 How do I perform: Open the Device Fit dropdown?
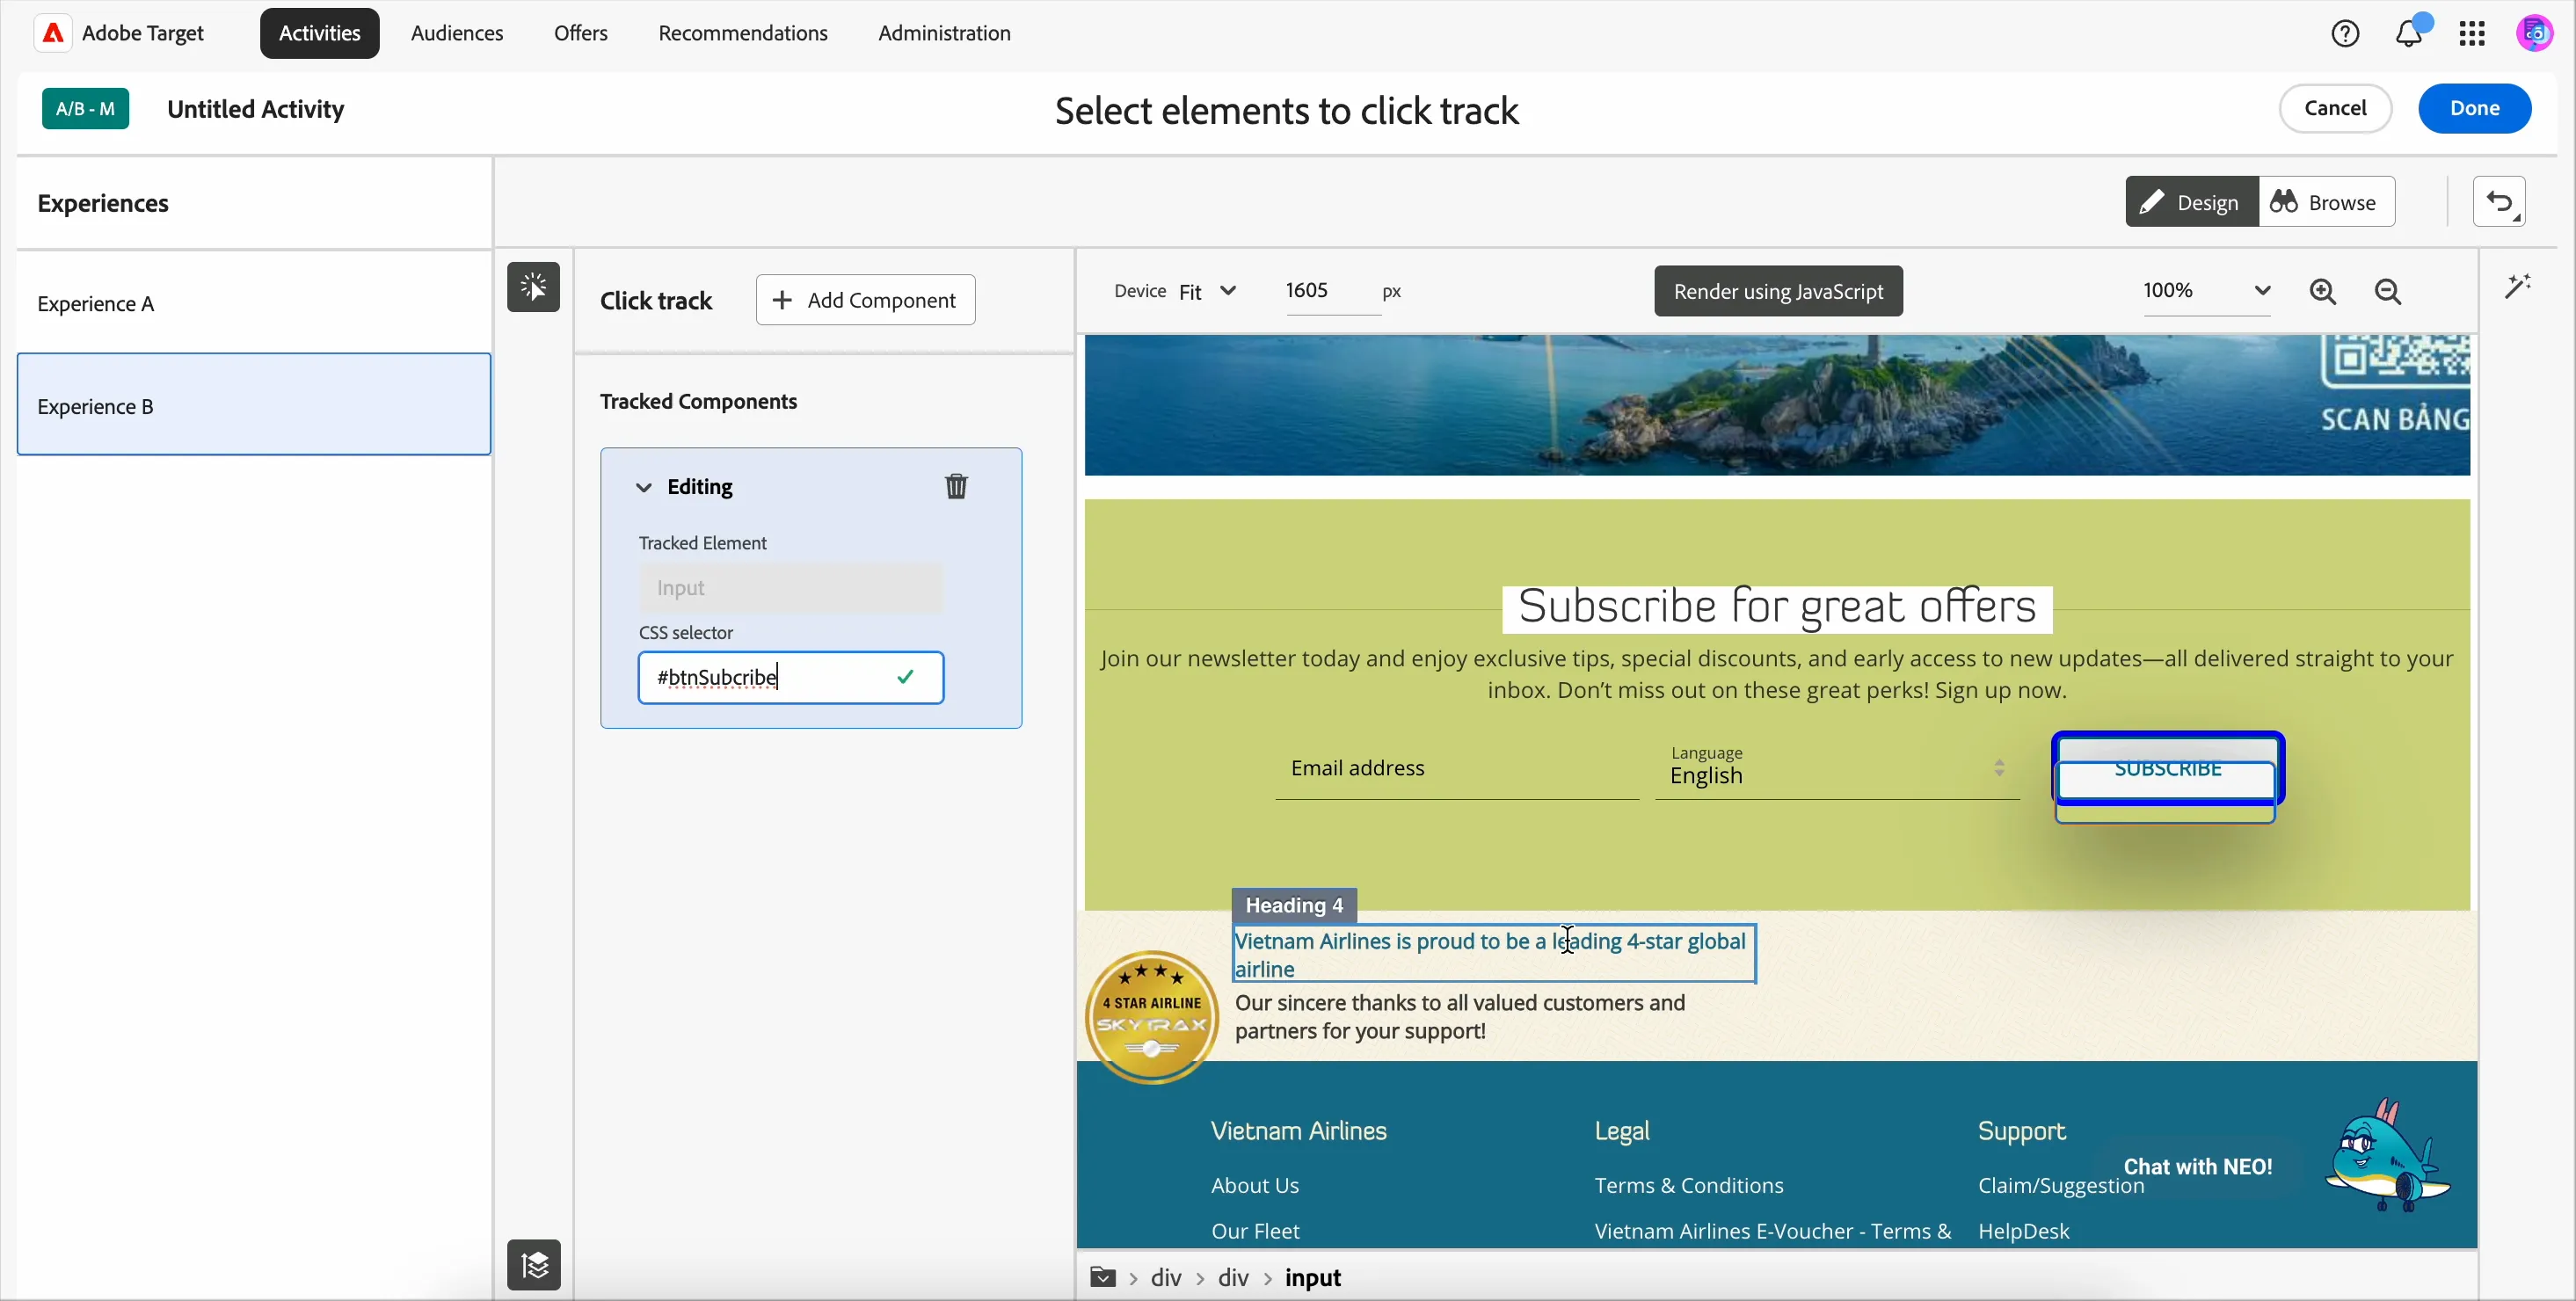point(1208,292)
